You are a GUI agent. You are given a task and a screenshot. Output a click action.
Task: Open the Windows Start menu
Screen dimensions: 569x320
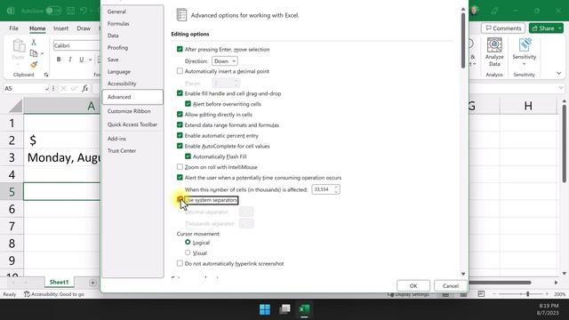point(265,309)
